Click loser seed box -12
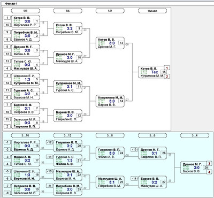Viewport: 214px width, 198px height. 50,142
